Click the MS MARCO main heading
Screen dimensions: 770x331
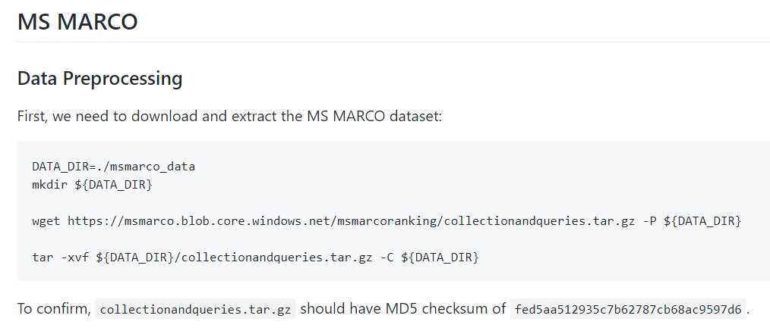(x=77, y=22)
